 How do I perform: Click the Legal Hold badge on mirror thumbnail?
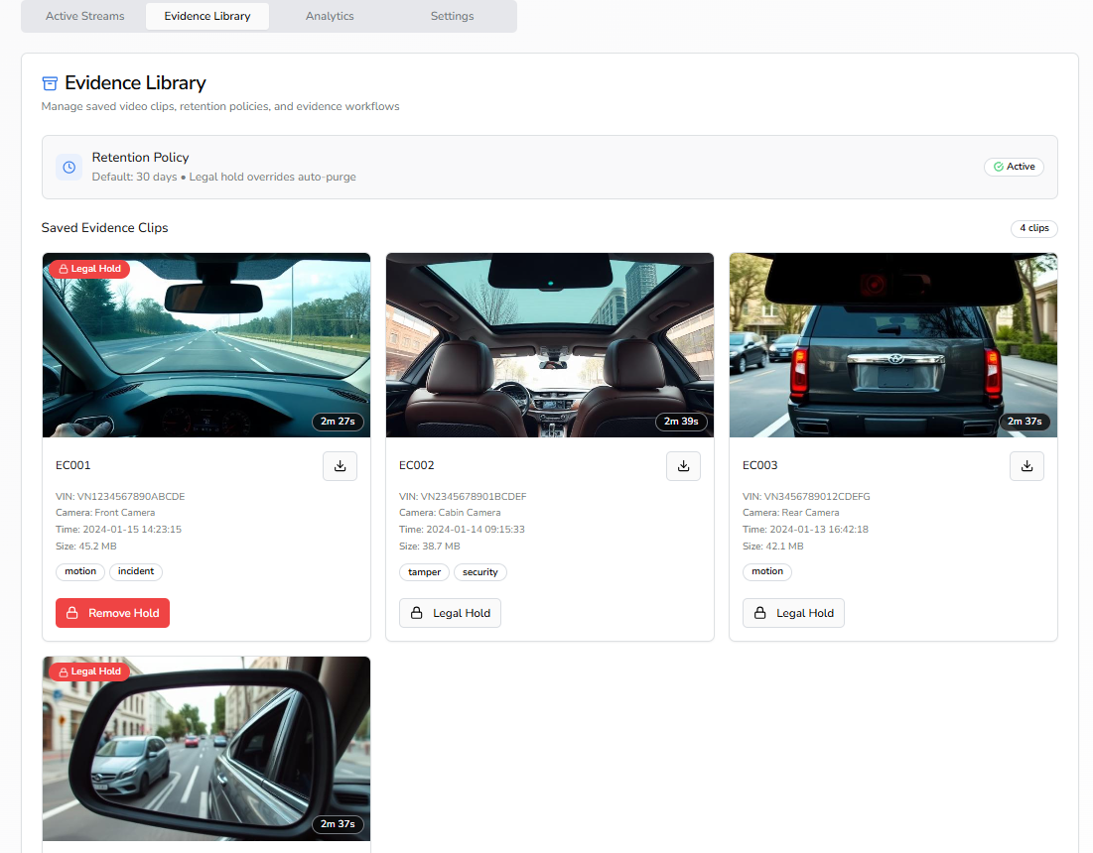[x=89, y=671]
